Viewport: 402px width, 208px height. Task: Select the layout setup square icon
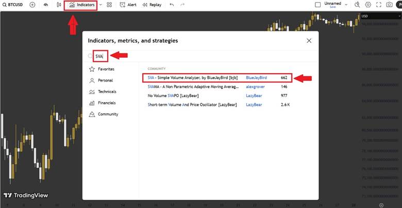coord(317,5)
